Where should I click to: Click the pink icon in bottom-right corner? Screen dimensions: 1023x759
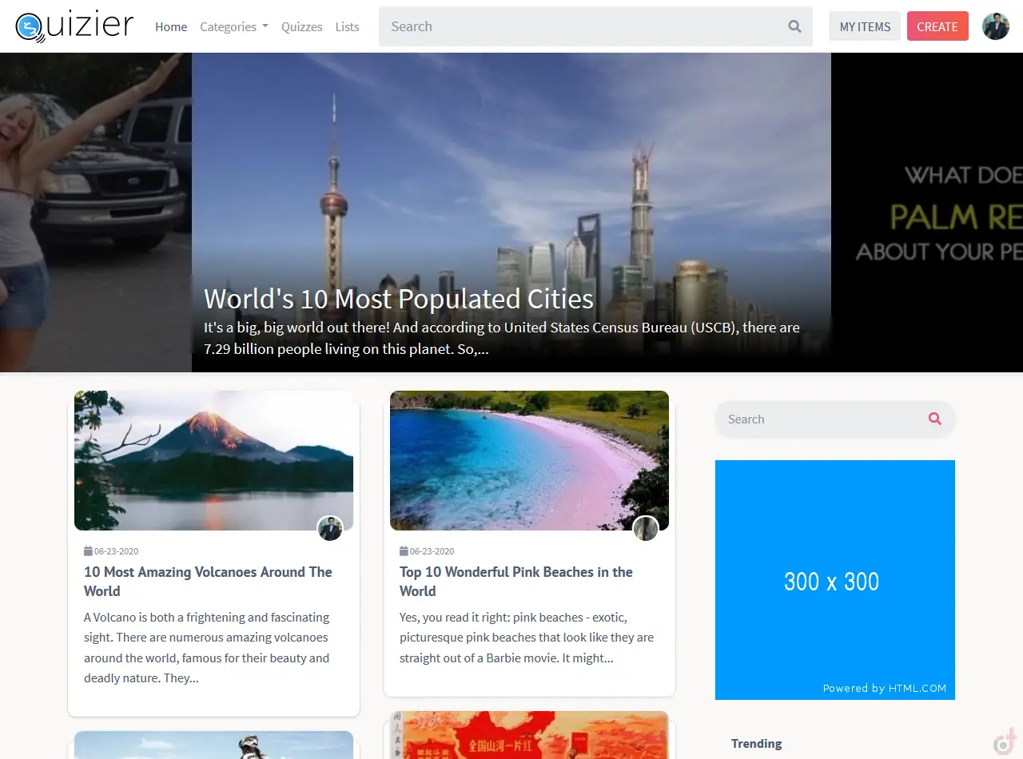point(1005,741)
